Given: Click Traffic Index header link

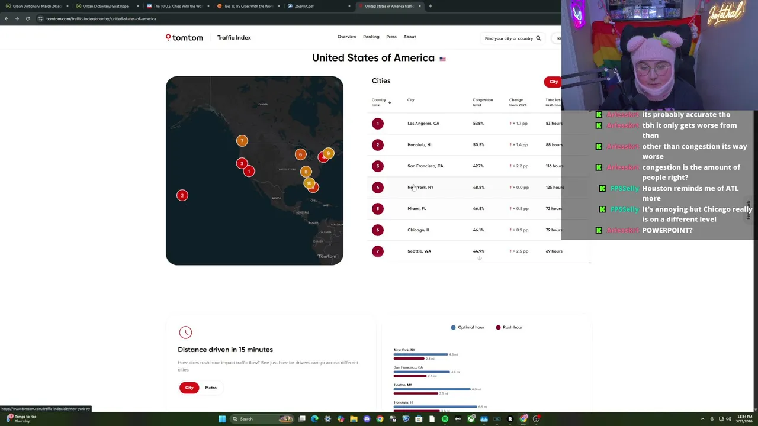Looking at the screenshot, I should pyautogui.click(x=234, y=37).
